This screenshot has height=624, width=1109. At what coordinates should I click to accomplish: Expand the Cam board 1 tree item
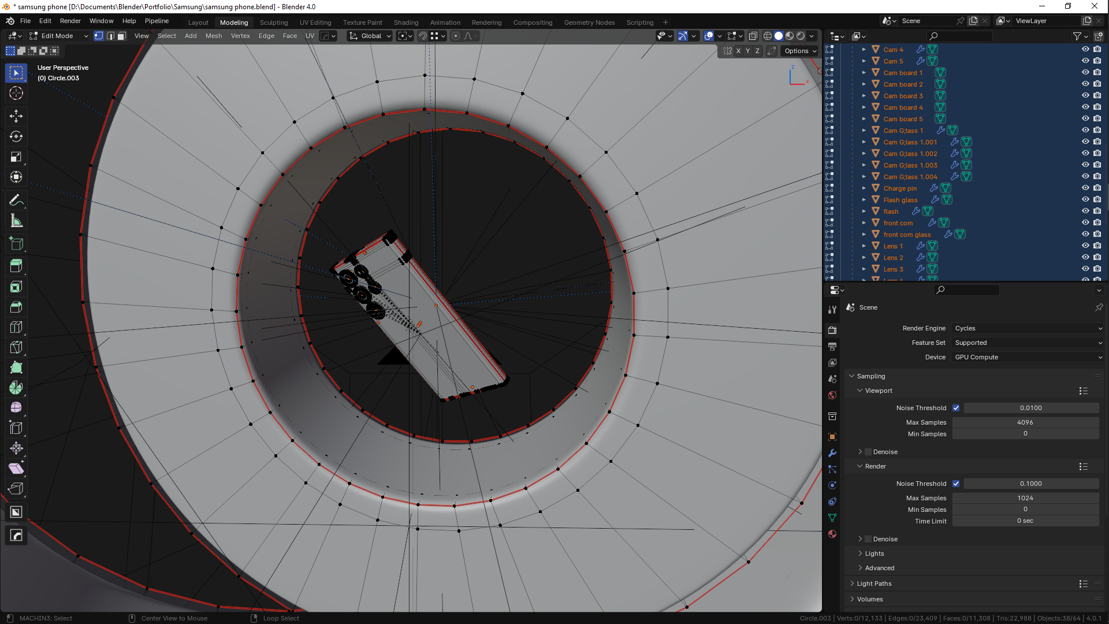pyautogui.click(x=864, y=73)
